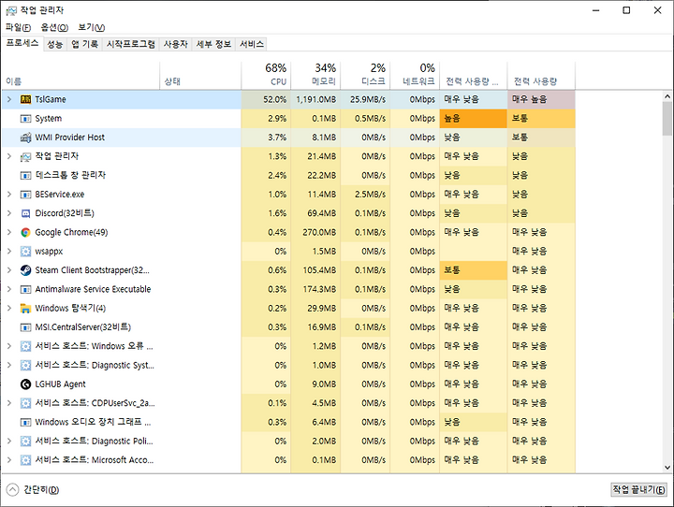This screenshot has height=507, width=674.
Task: Switch to the 세부 정보 tab
Action: [213, 44]
